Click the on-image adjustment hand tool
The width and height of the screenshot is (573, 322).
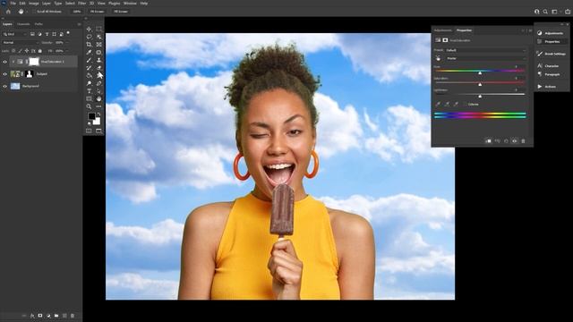point(438,58)
